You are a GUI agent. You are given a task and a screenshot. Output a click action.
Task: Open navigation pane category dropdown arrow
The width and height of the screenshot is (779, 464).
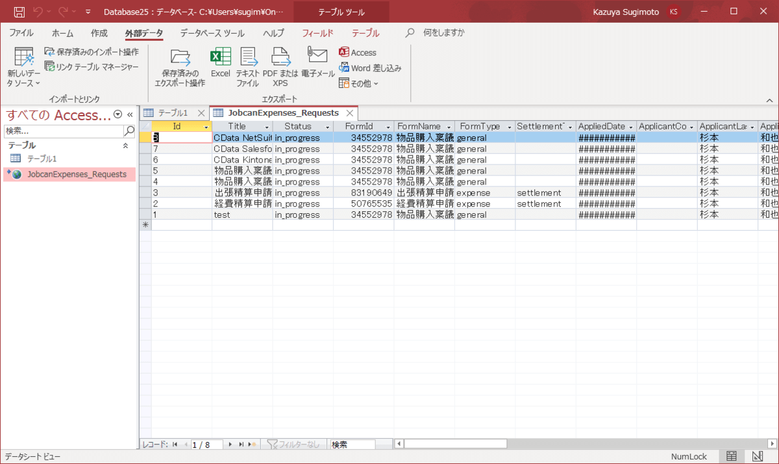(117, 114)
